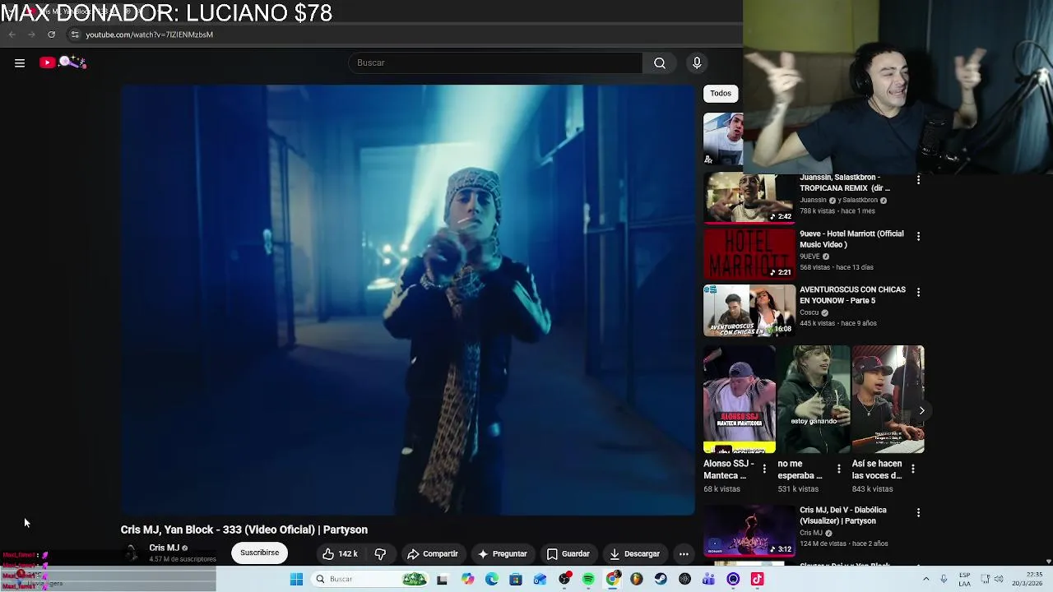
Task: Open options menu for AVENTUROSCUS video
Action: (918, 292)
